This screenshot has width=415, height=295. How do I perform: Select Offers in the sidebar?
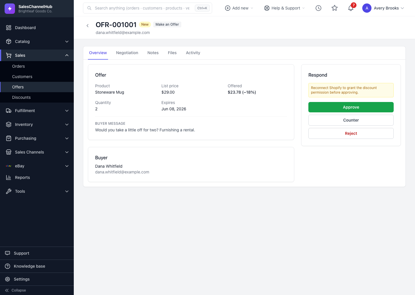pyautogui.click(x=37, y=87)
